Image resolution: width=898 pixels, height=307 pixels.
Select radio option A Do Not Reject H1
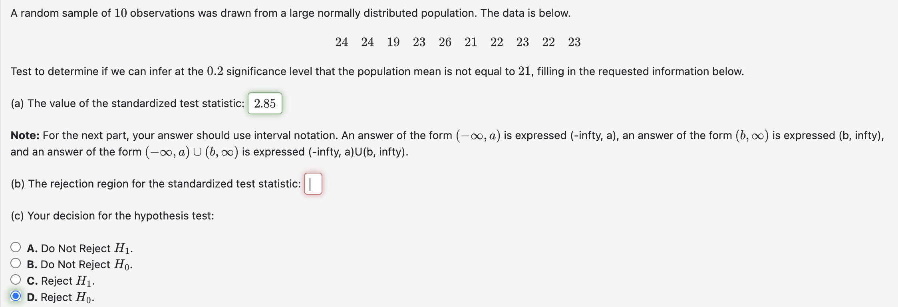pos(15,248)
